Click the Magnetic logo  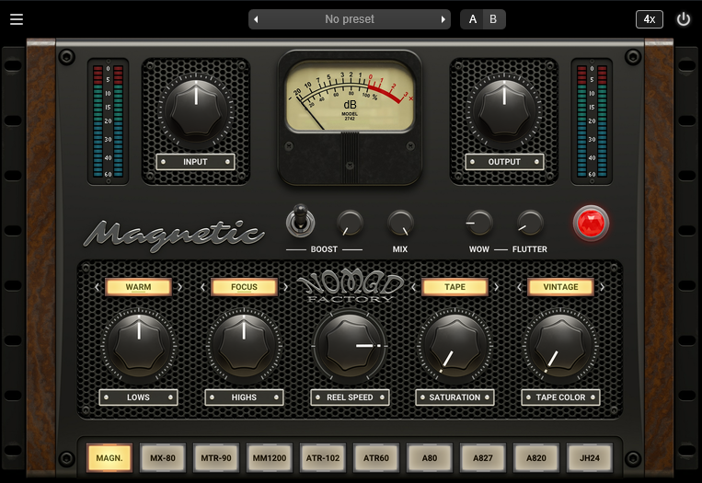pos(174,235)
